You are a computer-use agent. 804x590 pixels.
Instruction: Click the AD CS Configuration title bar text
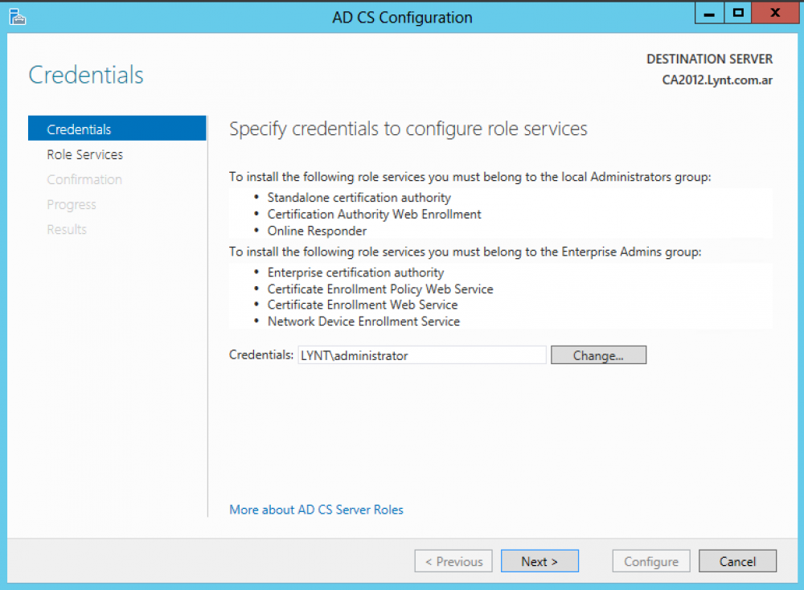tap(402, 17)
